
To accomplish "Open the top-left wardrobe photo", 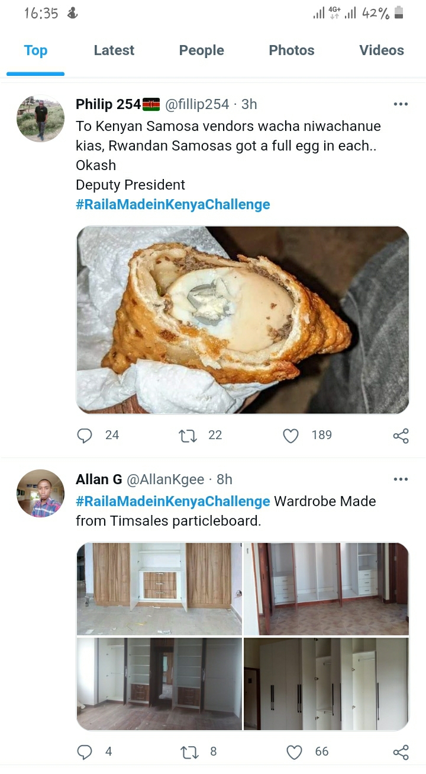I will point(159,589).
